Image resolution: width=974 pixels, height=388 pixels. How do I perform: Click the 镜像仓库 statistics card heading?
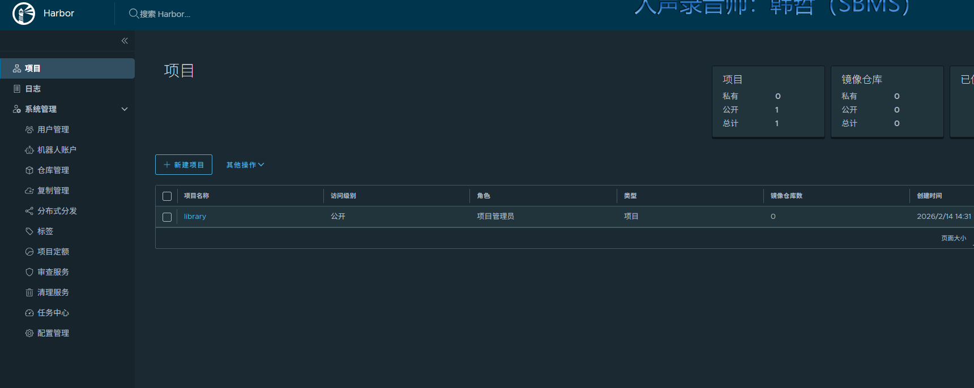tap(862, 79)
